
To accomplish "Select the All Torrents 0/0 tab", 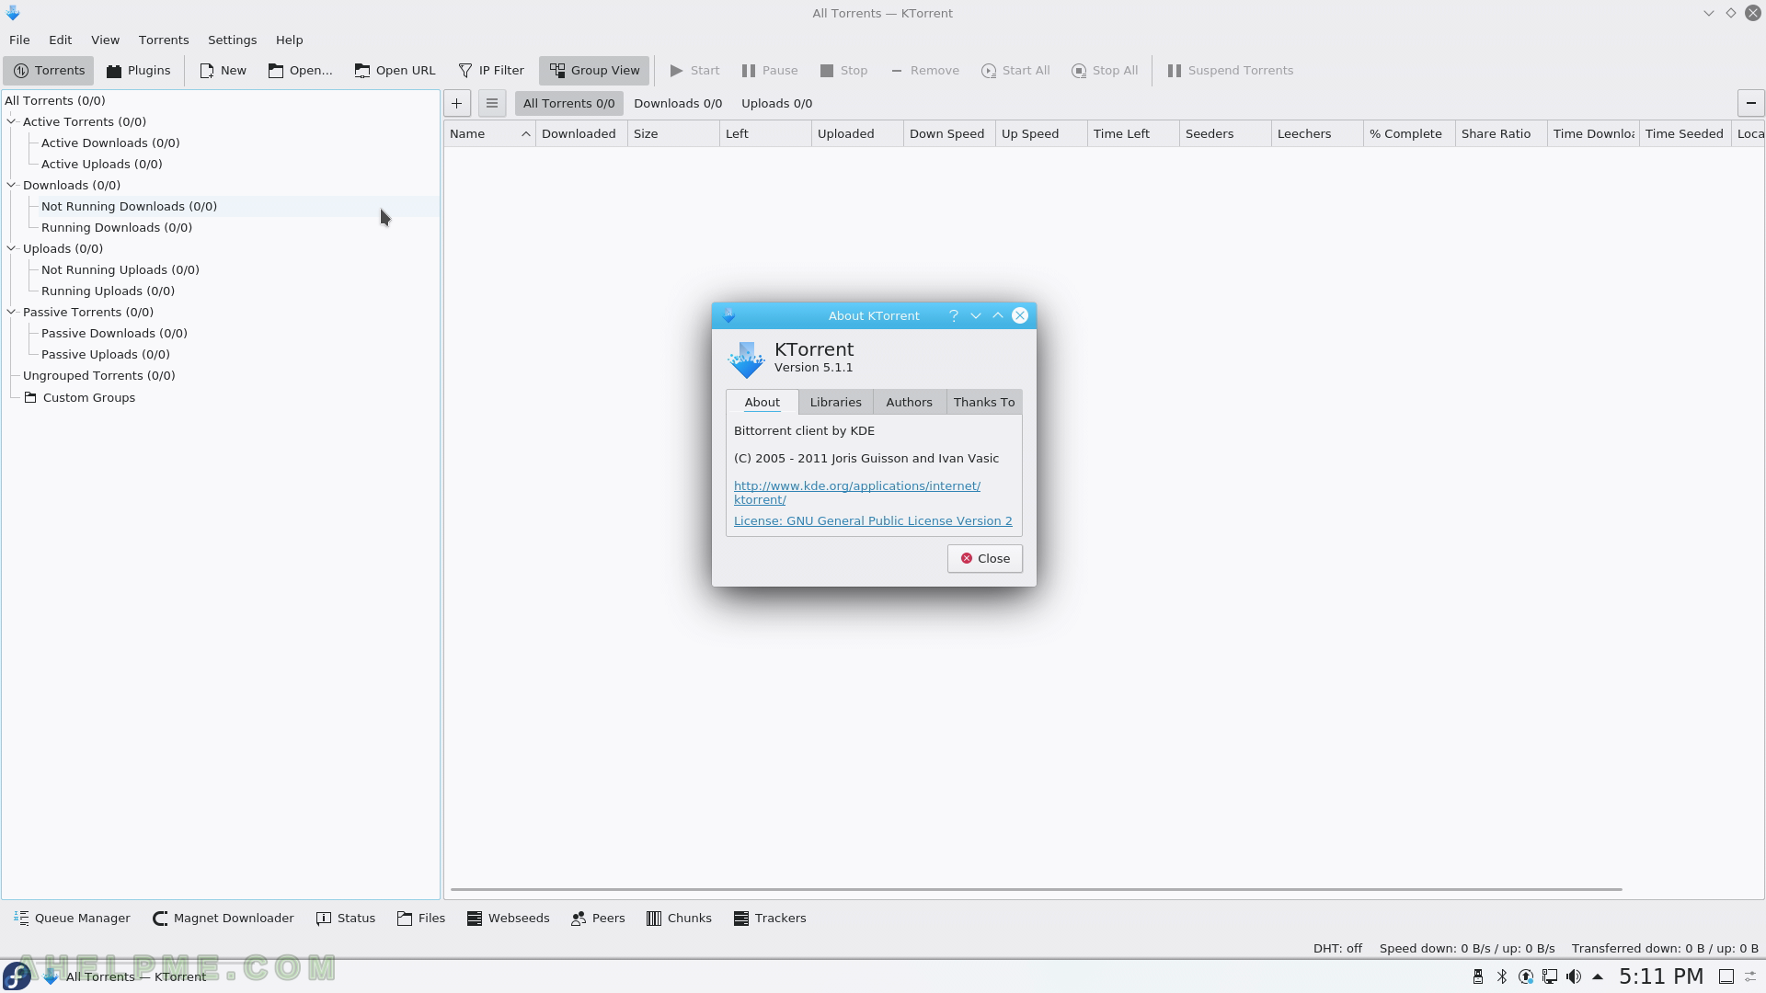I will (x=568, y=104).
